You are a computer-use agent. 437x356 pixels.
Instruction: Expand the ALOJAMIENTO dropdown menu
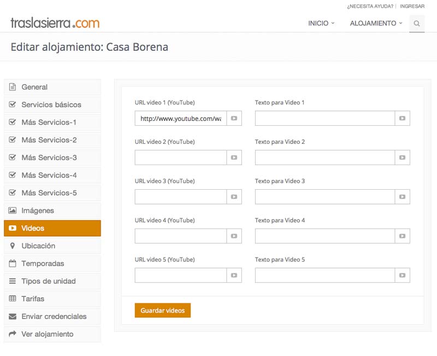[376, 24]
